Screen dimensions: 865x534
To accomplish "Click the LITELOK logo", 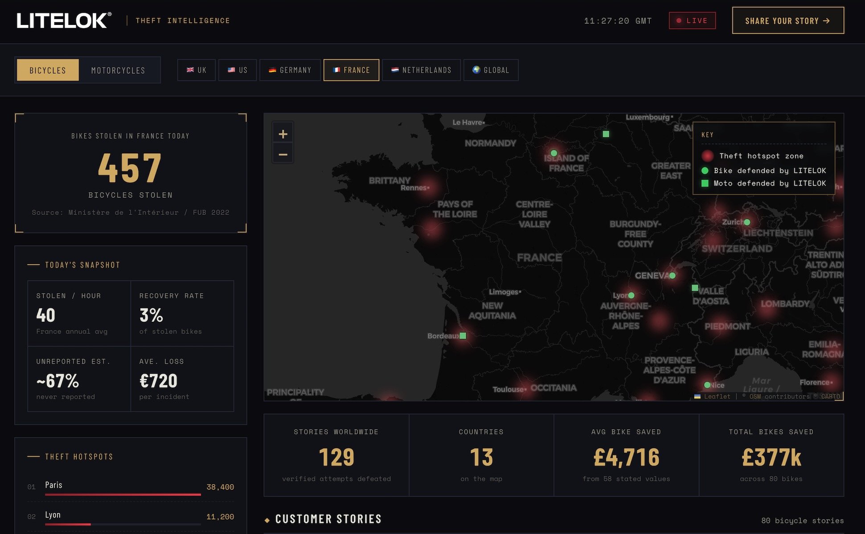I will click(x=64, y=20).
